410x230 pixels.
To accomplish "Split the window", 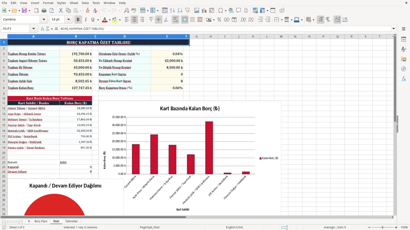I will click(273, 11).
